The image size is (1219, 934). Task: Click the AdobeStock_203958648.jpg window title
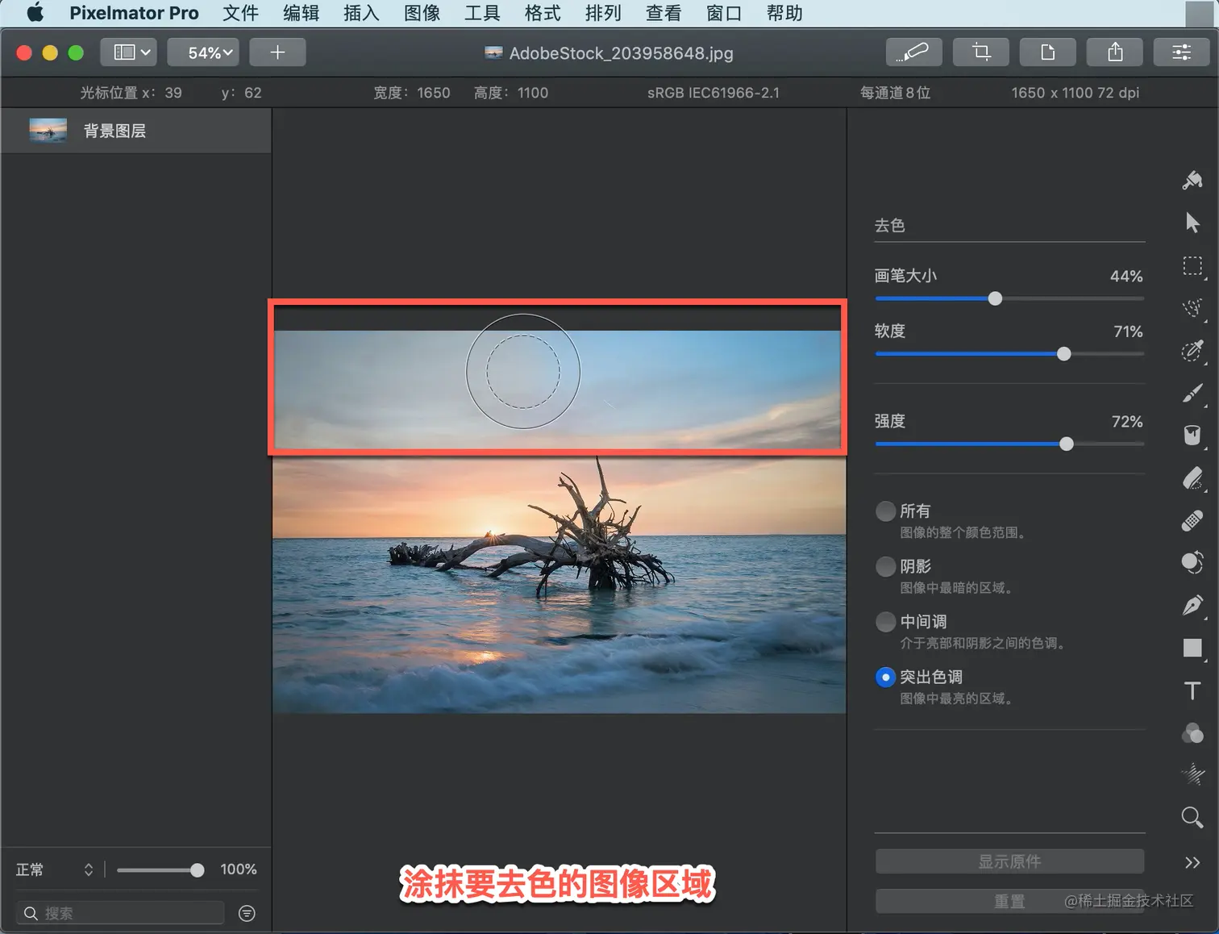(x=622, y=53)
